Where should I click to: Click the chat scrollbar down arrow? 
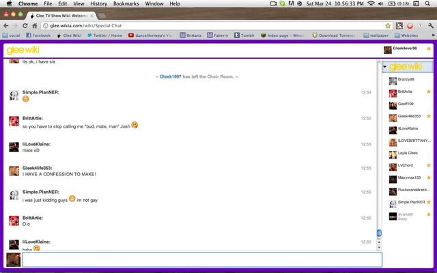379,247
